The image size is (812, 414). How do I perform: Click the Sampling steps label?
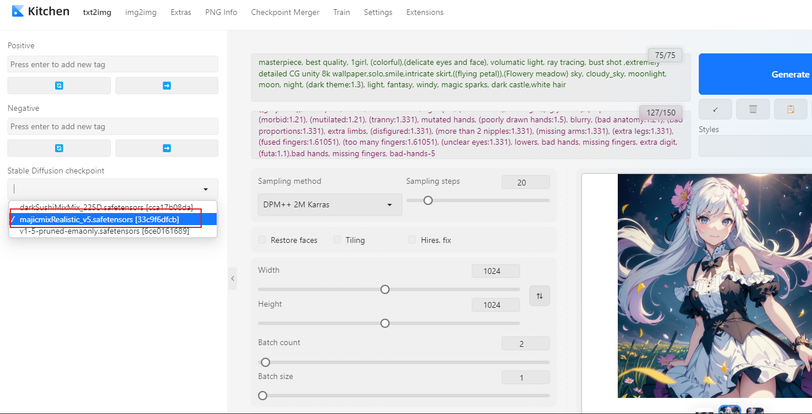pos(433,181)
